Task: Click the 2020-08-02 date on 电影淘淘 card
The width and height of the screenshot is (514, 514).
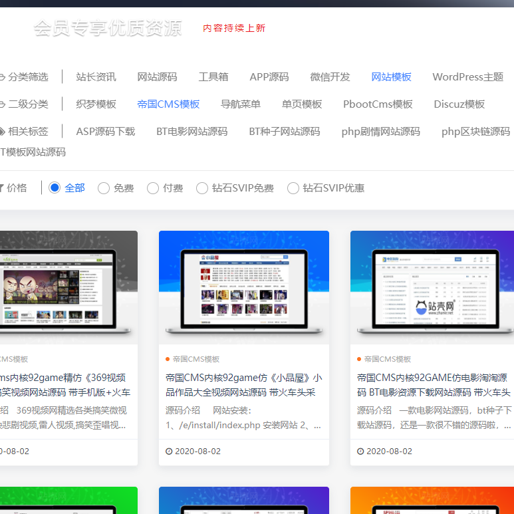Action: point(389,451)
